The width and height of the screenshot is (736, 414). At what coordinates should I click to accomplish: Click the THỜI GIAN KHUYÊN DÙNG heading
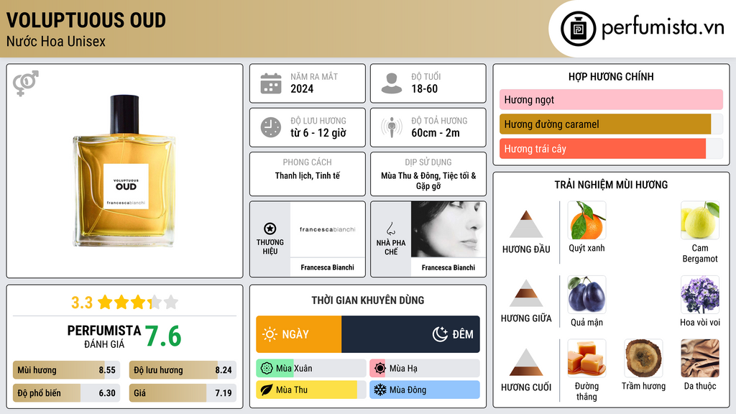(x=368, y=300)
